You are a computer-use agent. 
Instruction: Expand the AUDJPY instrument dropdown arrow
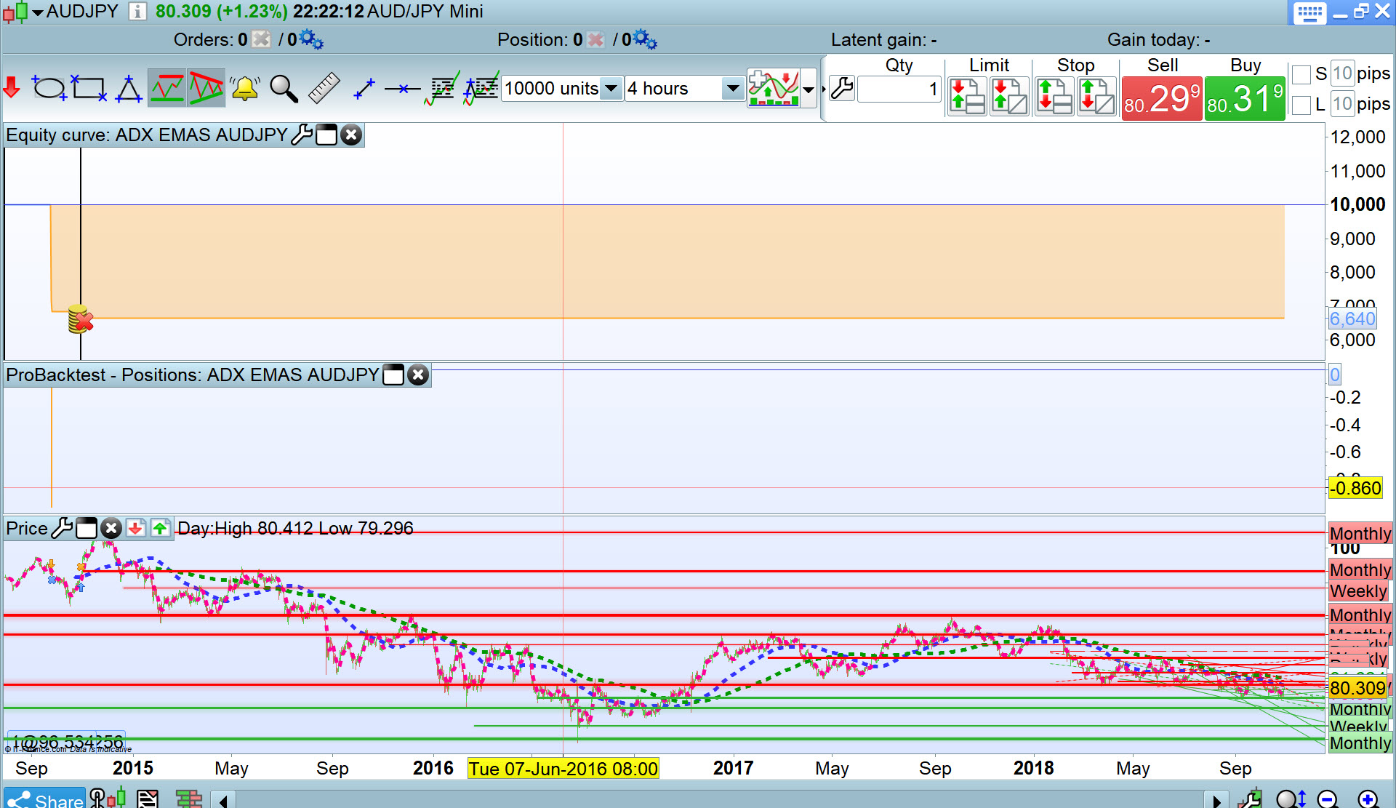(37, 12)
